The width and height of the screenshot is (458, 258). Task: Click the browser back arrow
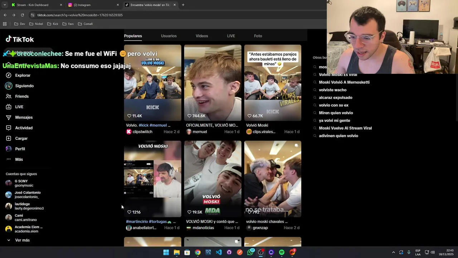click(5, 15)
